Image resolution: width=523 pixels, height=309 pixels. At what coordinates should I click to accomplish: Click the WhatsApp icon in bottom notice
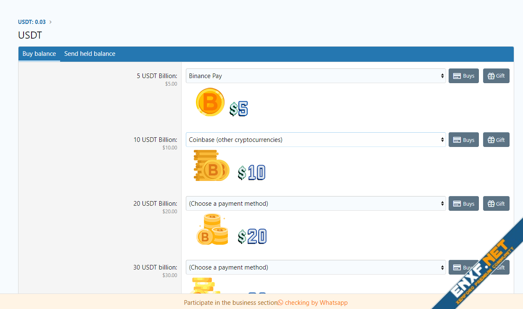[x=280, y=303]
